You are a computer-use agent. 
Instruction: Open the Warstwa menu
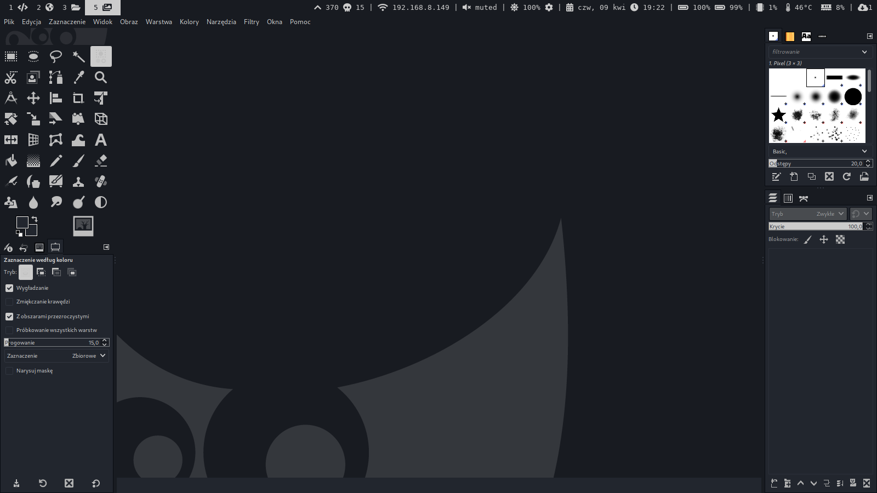(158, 22)
